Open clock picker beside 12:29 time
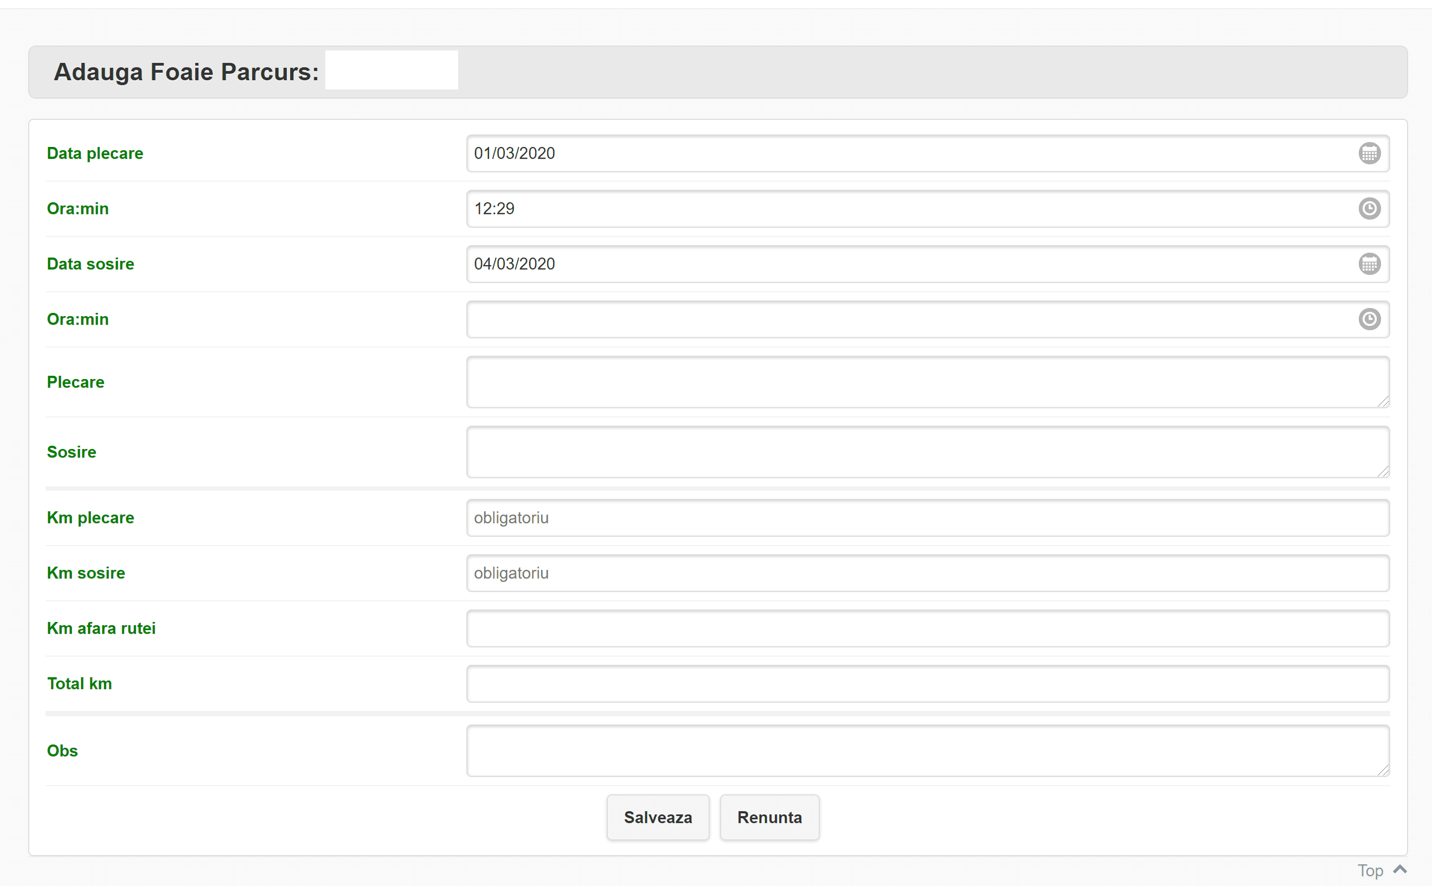1432x886 pixels. (x=1369, y=209)
